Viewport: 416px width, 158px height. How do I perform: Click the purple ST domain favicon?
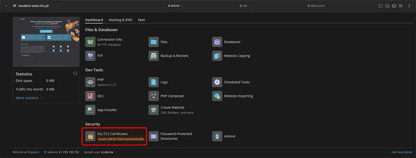[15, 5]
